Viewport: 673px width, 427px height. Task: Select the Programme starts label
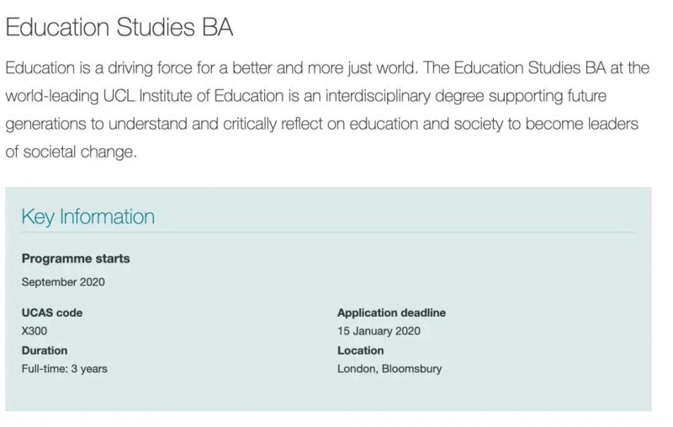76,259
